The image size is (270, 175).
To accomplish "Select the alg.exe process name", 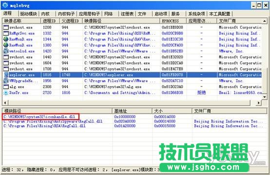I will 17,87.
